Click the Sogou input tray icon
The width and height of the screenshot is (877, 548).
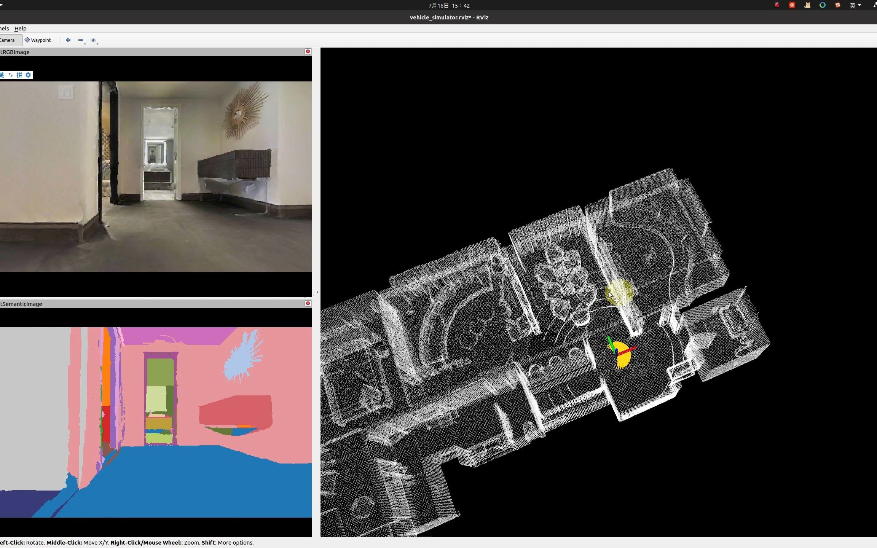[x=838, y=5]
